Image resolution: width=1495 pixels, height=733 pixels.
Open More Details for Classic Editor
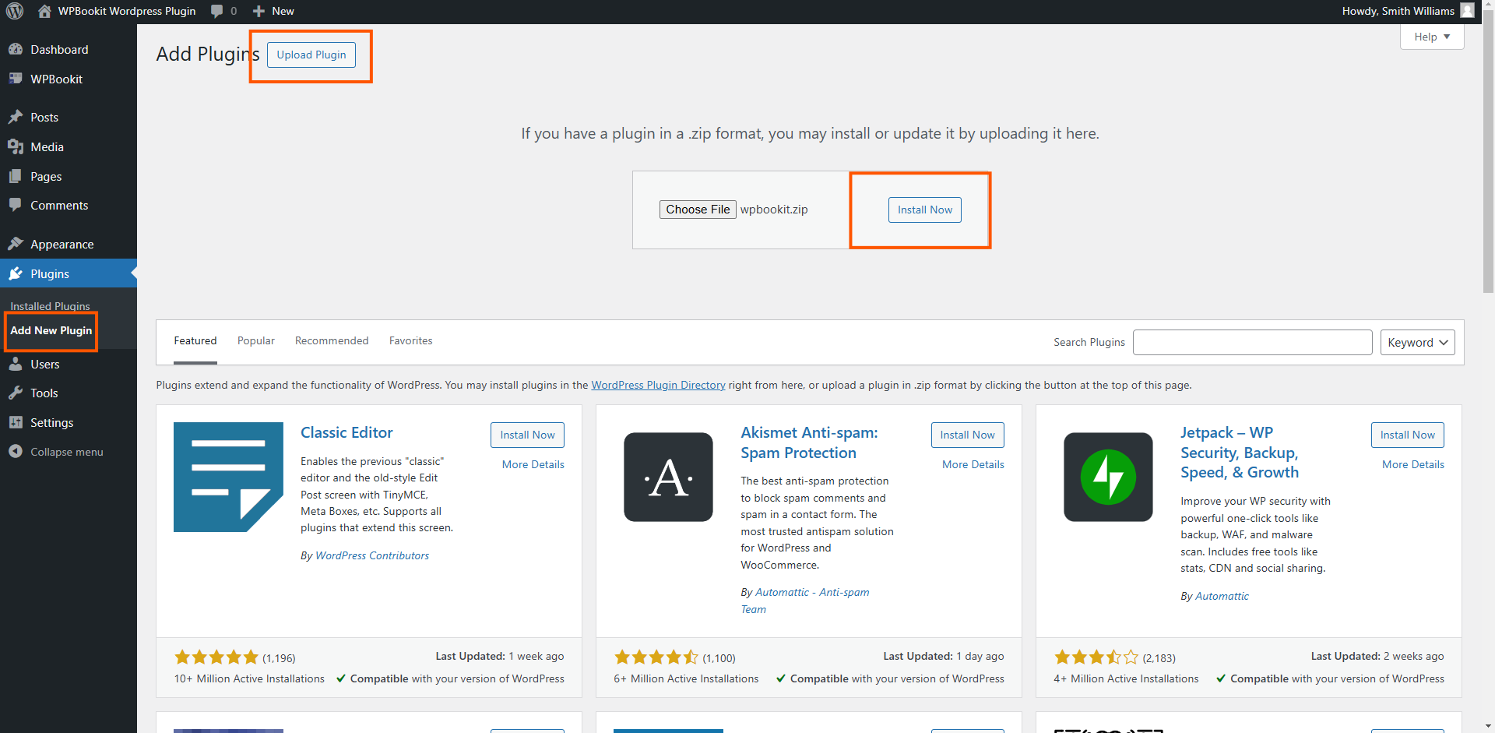(x=533, y=464)
